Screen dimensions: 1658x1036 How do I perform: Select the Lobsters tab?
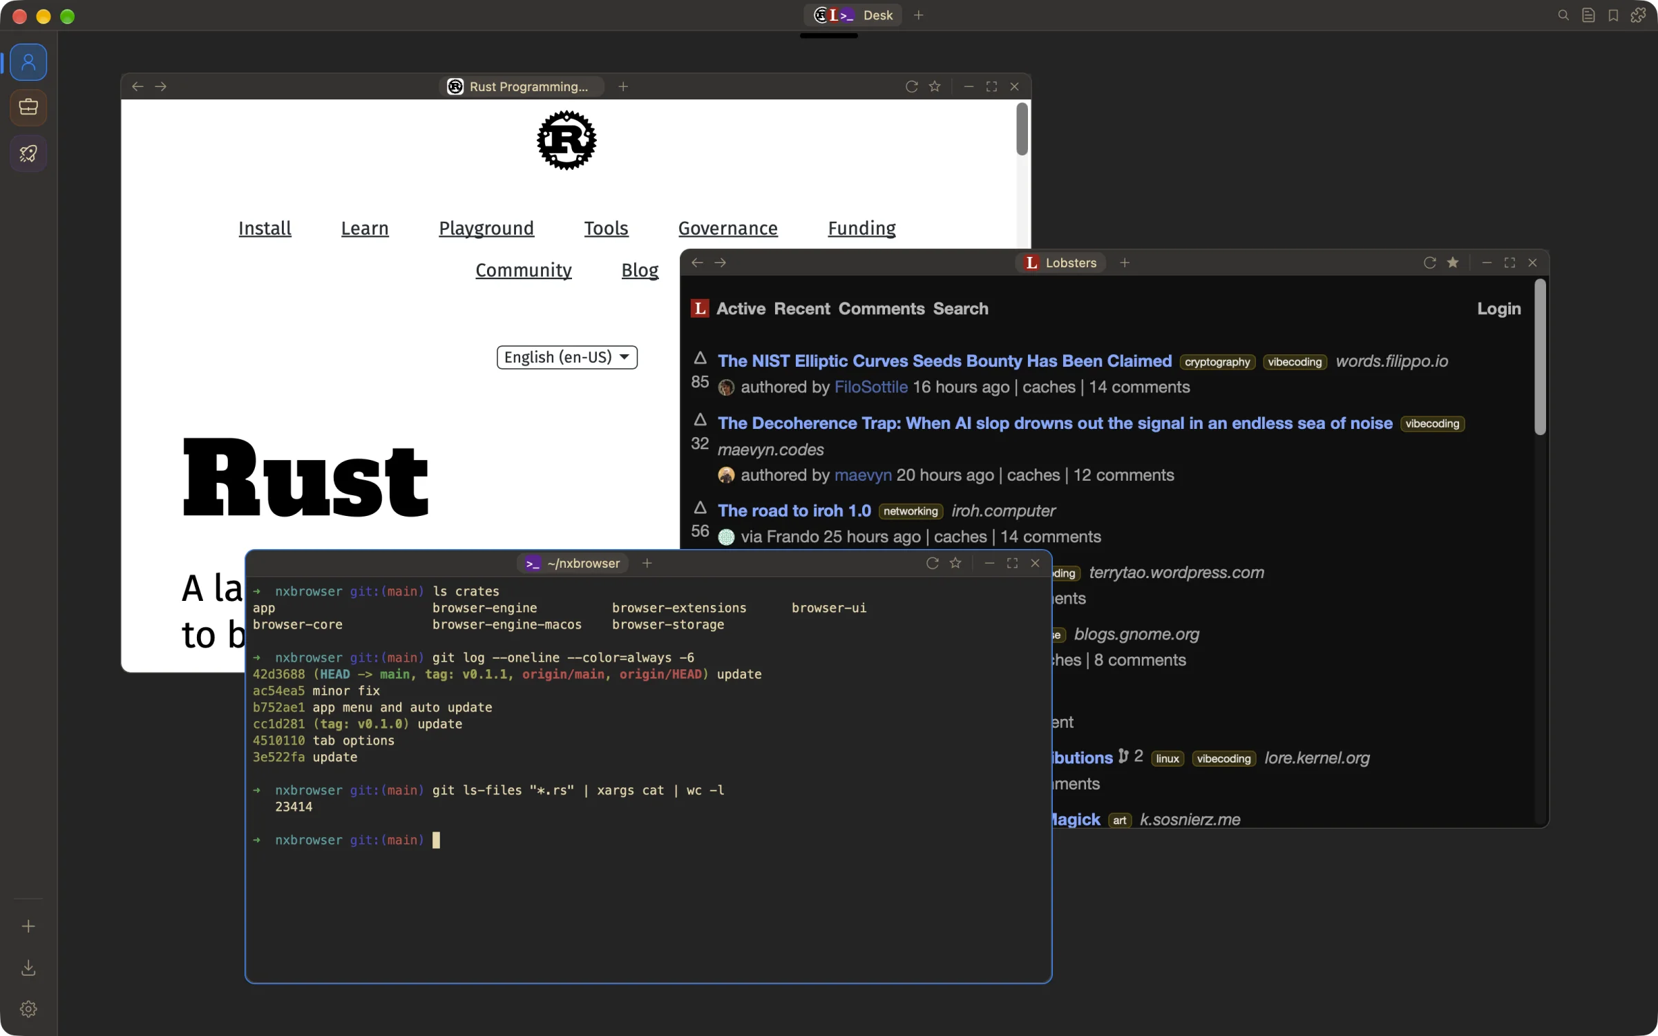pos(1060,262)
